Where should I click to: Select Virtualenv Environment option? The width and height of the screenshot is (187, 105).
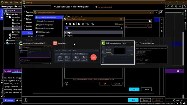(49, 17)
